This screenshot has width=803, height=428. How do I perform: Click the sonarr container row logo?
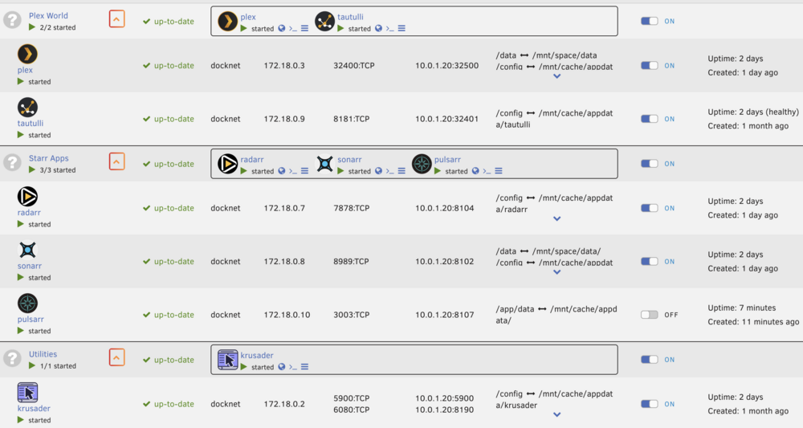point(27,250)
